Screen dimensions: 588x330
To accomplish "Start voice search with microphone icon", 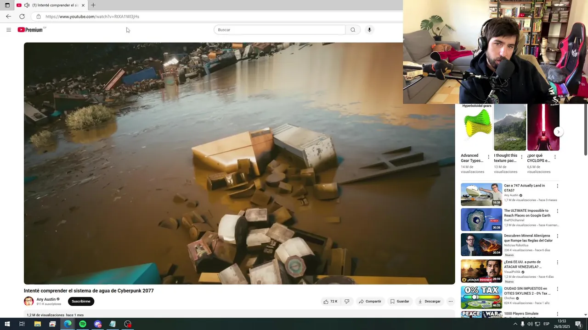I will (x=369, y=30).
